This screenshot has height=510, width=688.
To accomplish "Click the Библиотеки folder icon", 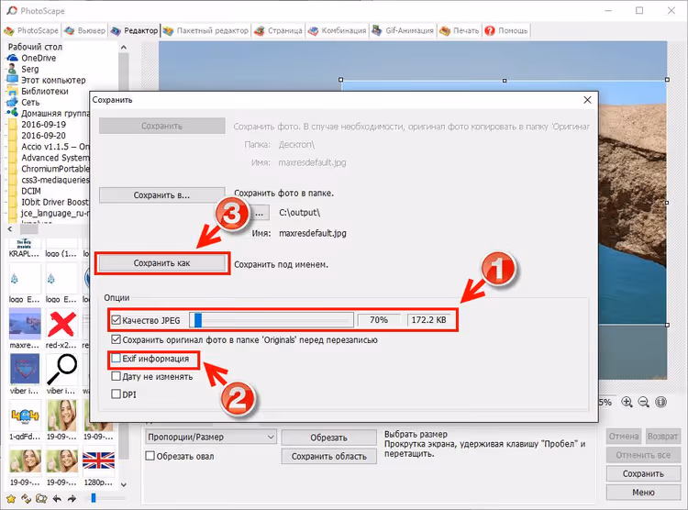I will tap(12, 92).
